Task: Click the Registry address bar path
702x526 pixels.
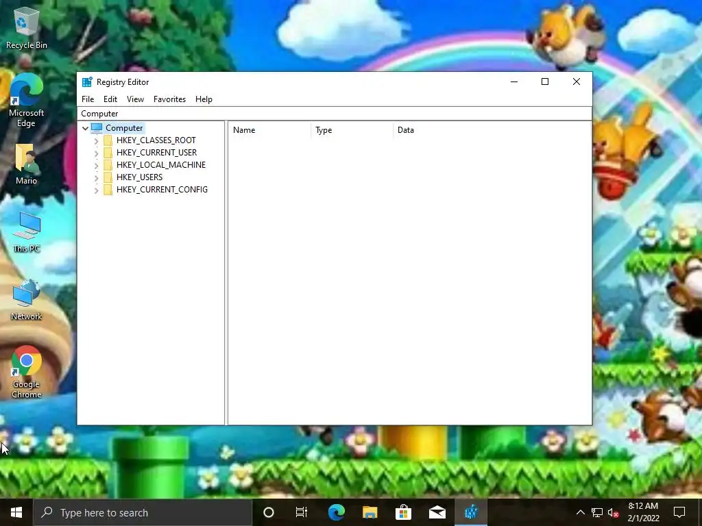Action: coord(335,114)
